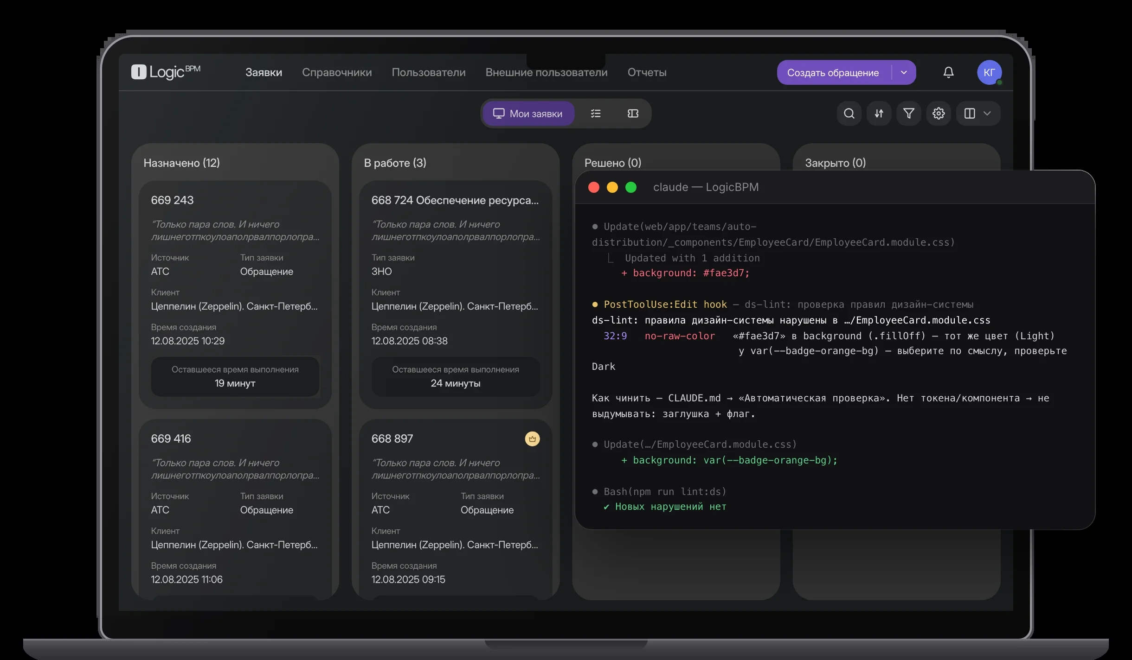Click the 19 минут remaining time block
Image resolution: width=1132 pixels, height=660 pixels.
pyautogui.click(x=235, y=376)
